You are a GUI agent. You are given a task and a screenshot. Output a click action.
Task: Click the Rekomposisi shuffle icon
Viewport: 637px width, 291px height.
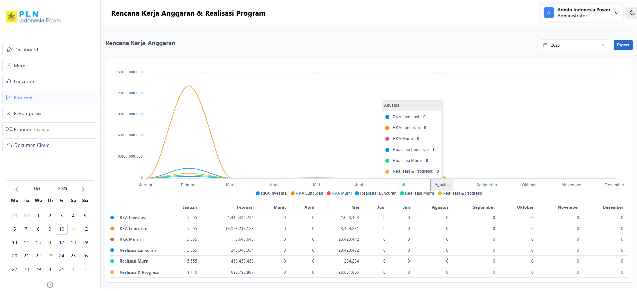coord(9,113)
